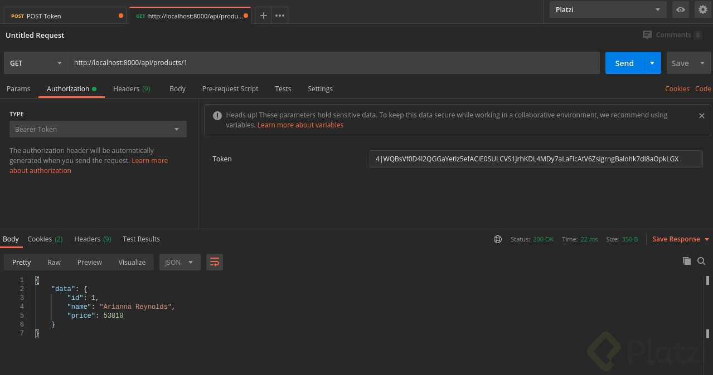Open the more tab actions ellipsis
Screen dimensions: 713x375
(279, 15)
